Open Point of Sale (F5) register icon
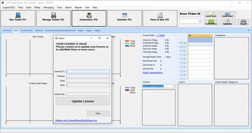Screen dimensions: 252x133 click(x=160, y=15)
